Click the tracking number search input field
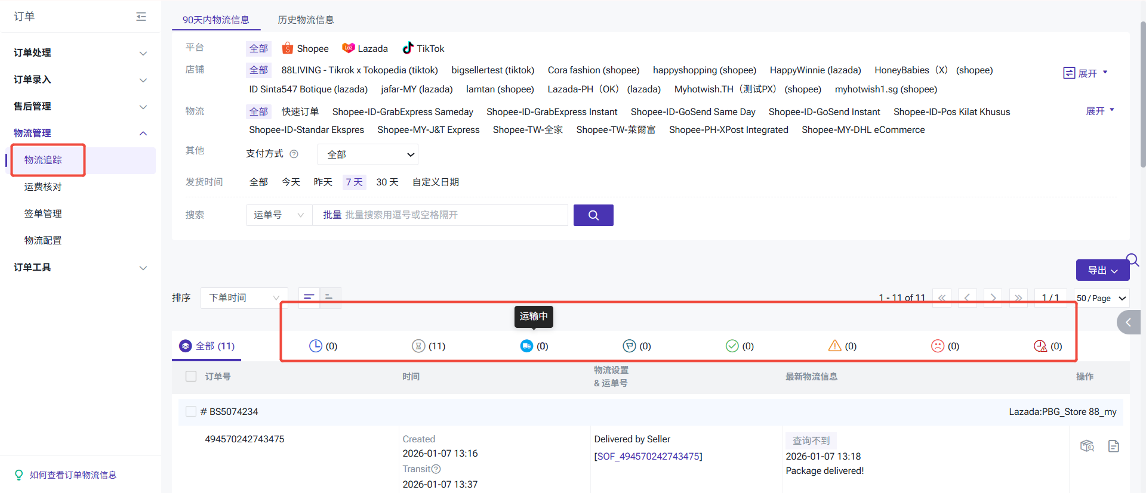This screenshot has height=493, width=1146. coord(442,215)
